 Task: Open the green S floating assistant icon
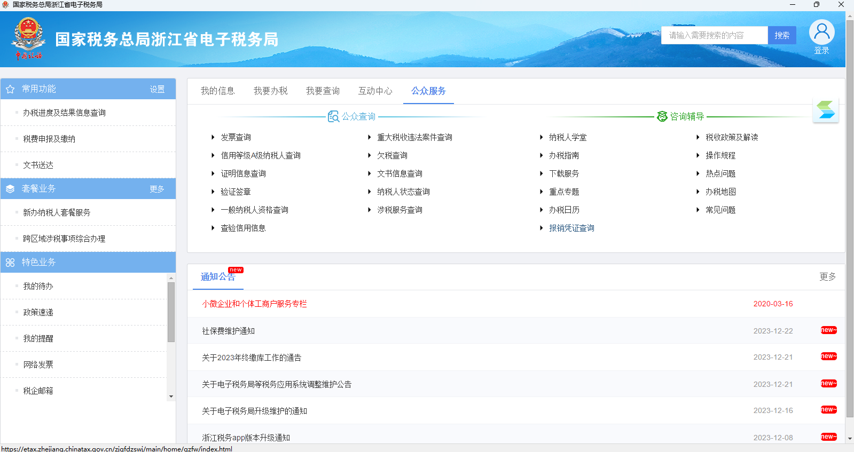(826, 110)
